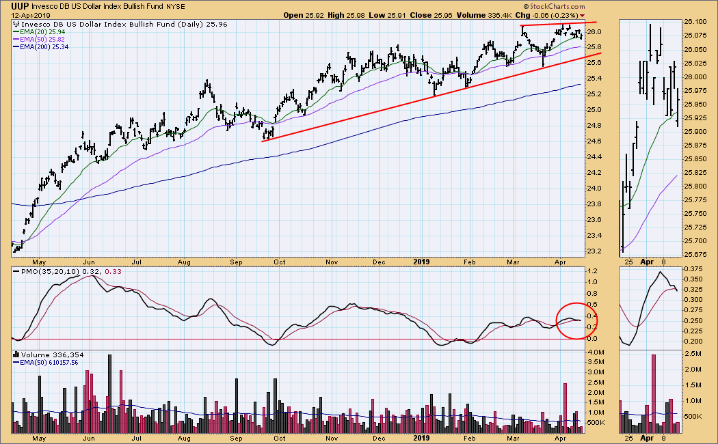Click the Aug label below the price chart
Screen dimensions: 718x444
[x=184, y=262]
